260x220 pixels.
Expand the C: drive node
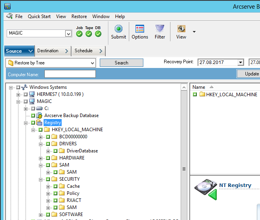point(26,109)
